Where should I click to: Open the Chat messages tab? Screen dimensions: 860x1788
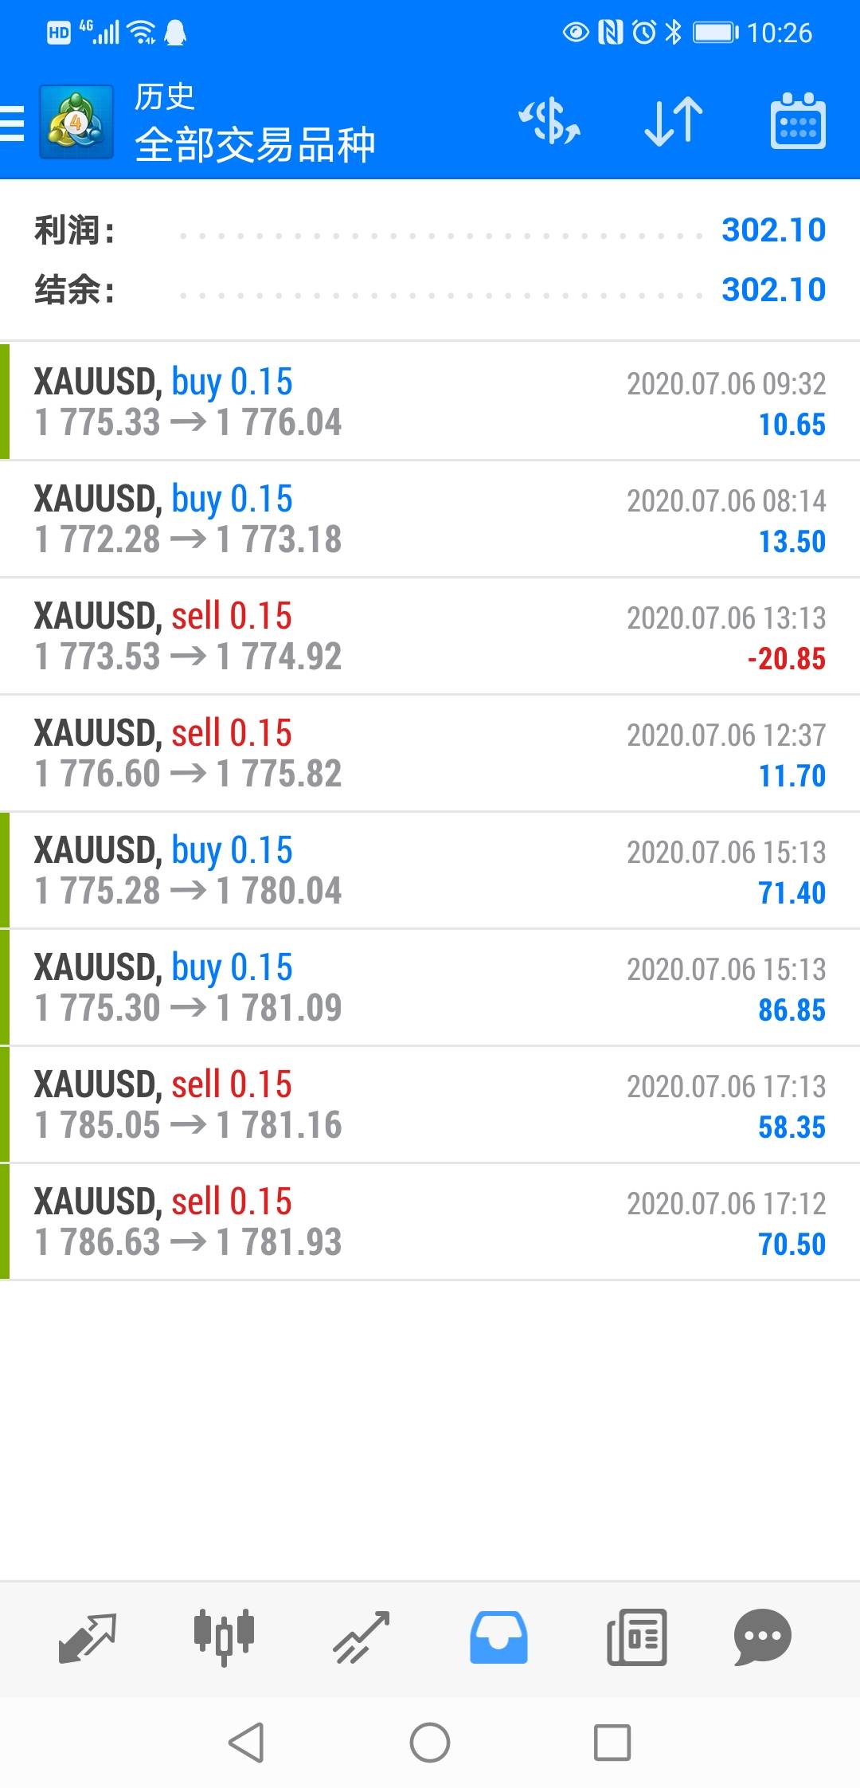pos(762,1638)
